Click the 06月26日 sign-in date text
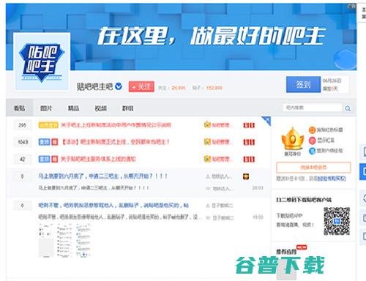 click(332, 80)
